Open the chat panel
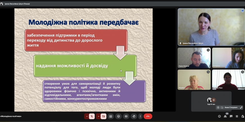 click(232, 116)
